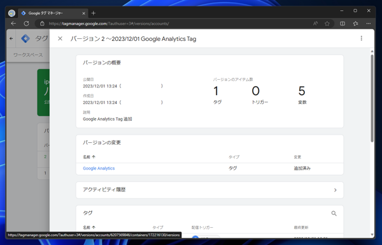Expand the アクティビティ履歴 section
The image size is (382, 245).
pos(209,190)
